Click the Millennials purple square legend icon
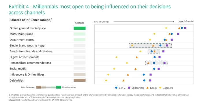This screenshot has width=202, height=104. click(129, 88)
